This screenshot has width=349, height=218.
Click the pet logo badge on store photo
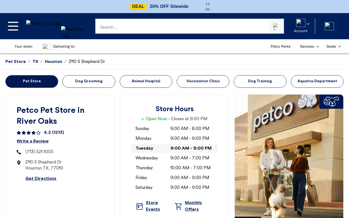pyautogui.click(x=331, y=102)
